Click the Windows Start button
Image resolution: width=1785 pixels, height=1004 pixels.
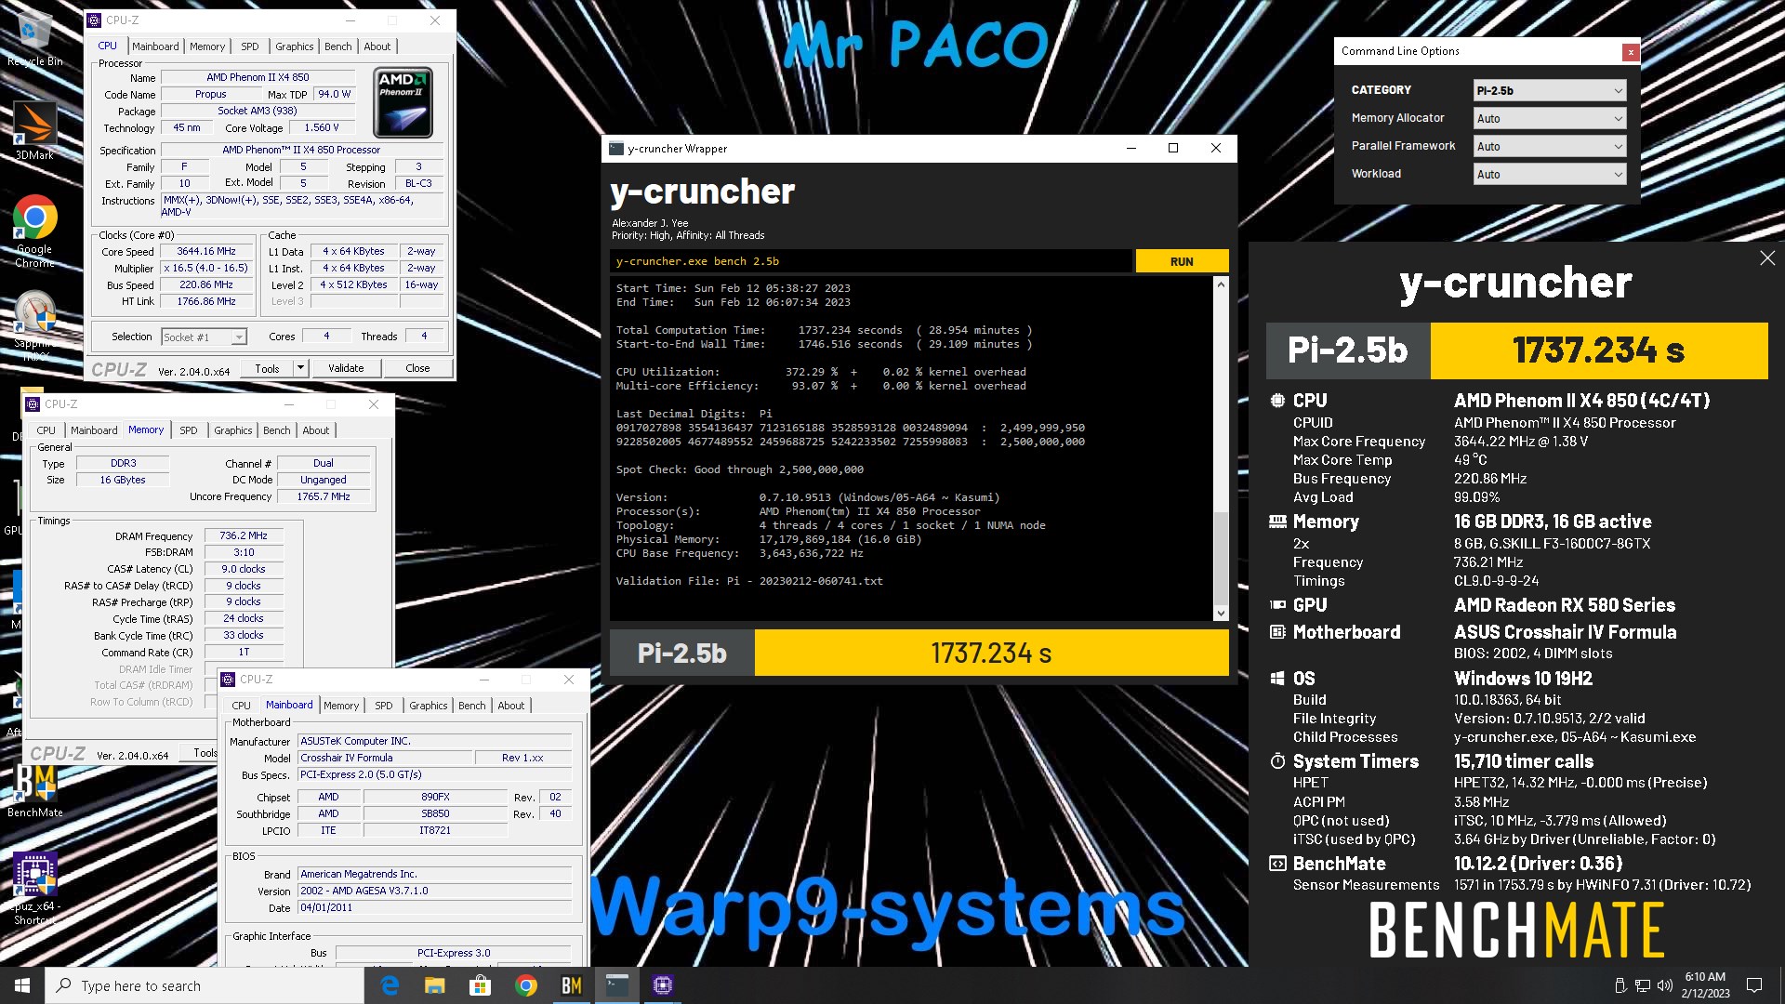coord(22,985)
